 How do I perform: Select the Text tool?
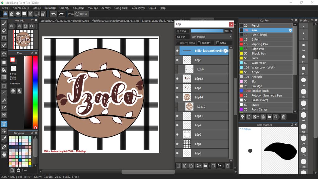[x=4, y=124]
